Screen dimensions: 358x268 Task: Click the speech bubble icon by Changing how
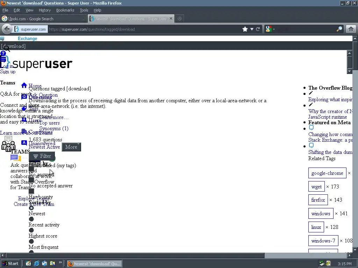pyautogui.click(x=311, y=128)
